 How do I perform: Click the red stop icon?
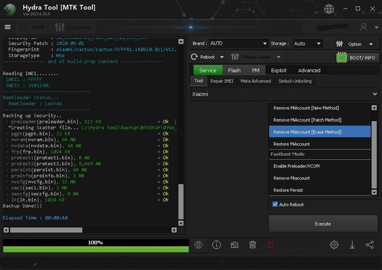270,245
